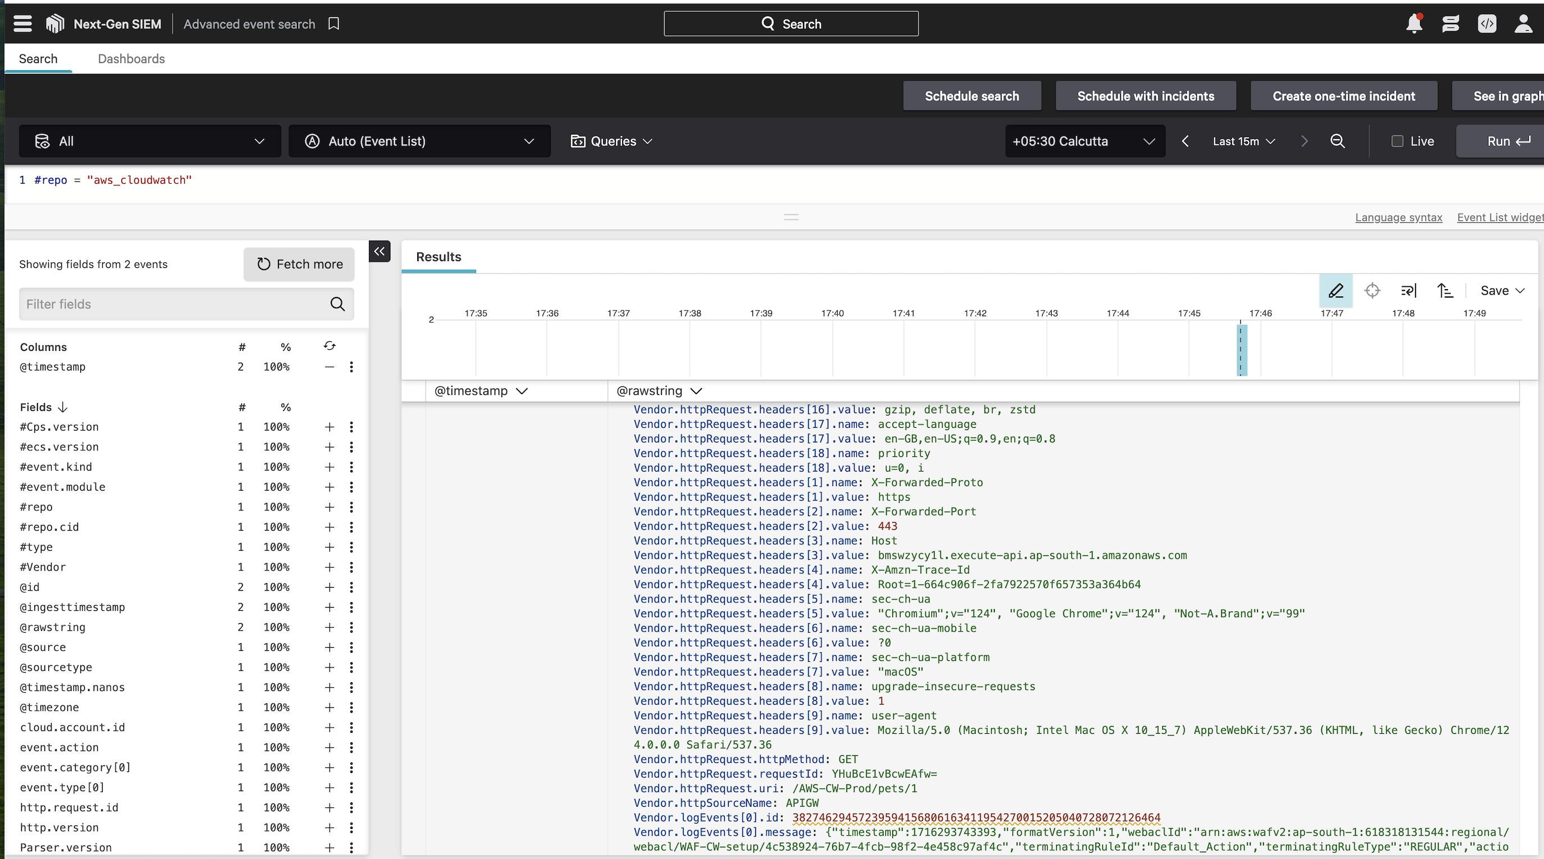This screenshot has height=859, width=1544.
Task: Add #event.kind field as column
Action: [329, 467]
